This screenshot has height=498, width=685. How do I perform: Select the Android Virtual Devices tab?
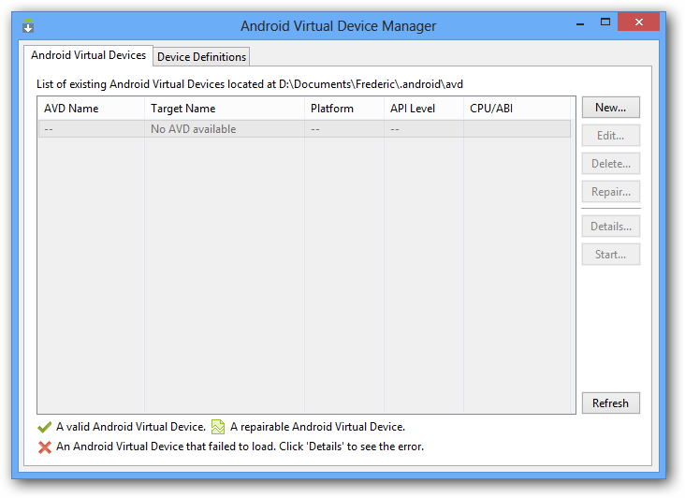[89, 56]
